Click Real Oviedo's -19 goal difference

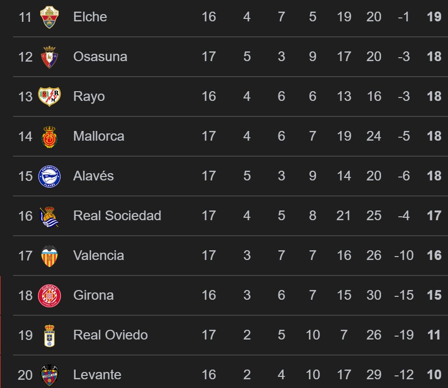pyautogui.click(x=403, y=335)
